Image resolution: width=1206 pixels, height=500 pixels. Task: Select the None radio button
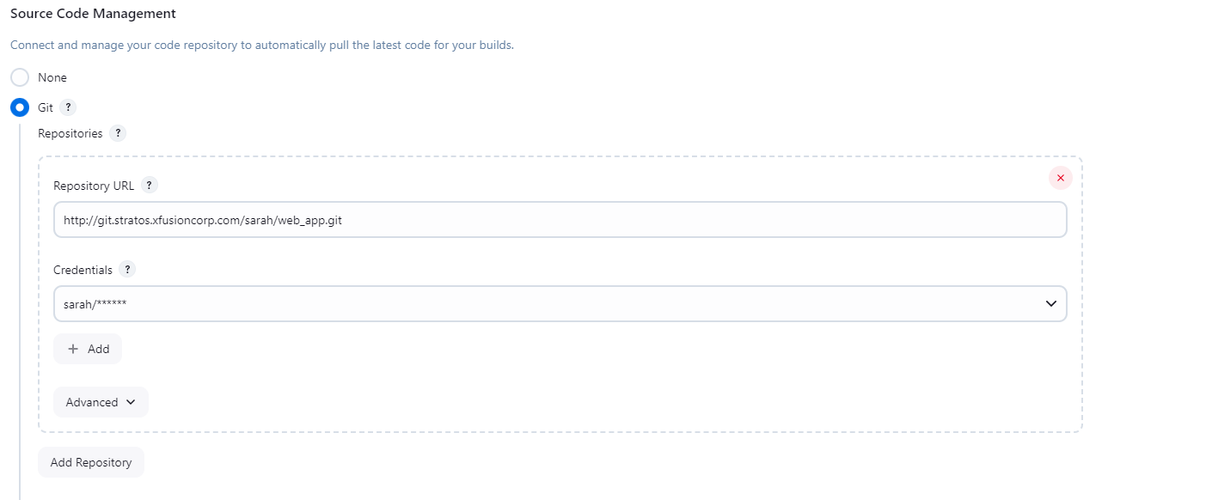pos(20,77)
